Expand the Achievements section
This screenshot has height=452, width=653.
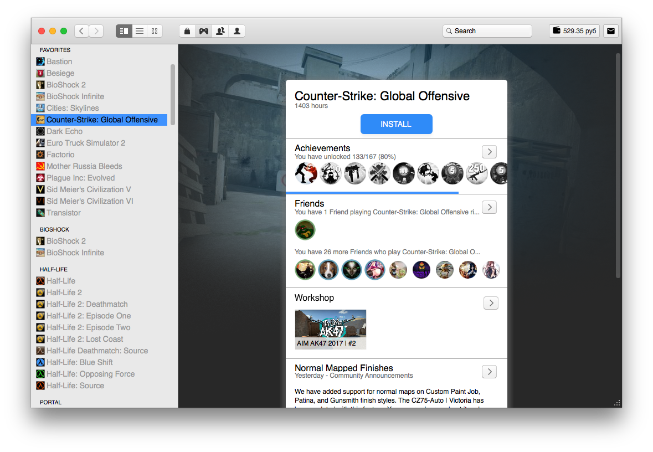[x=489, y=152]
